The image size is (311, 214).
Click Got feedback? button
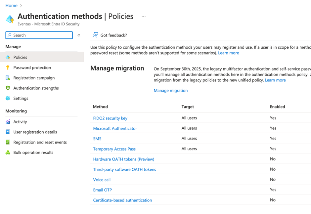tap(110, 35)
